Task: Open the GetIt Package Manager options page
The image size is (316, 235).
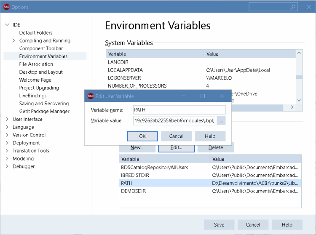Action: point(44,111)
